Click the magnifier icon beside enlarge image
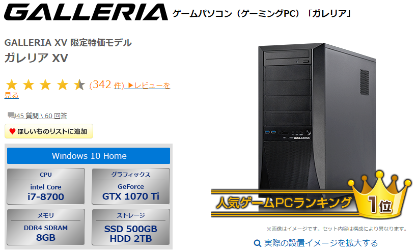Viewport: 418px width, 250px height. (257, 243)
